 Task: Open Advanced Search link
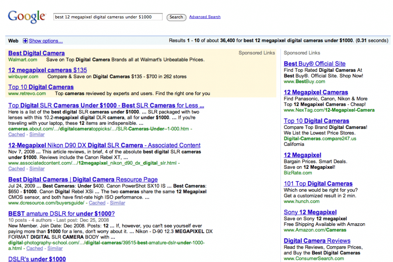[205, 17]
